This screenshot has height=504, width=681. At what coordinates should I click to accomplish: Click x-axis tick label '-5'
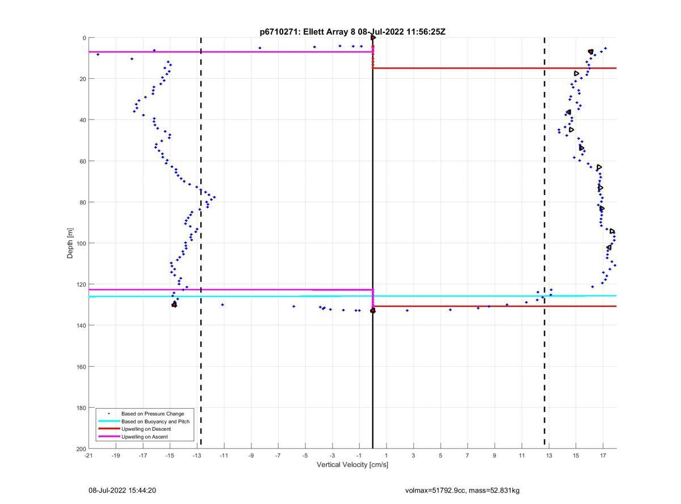[305, 455]
